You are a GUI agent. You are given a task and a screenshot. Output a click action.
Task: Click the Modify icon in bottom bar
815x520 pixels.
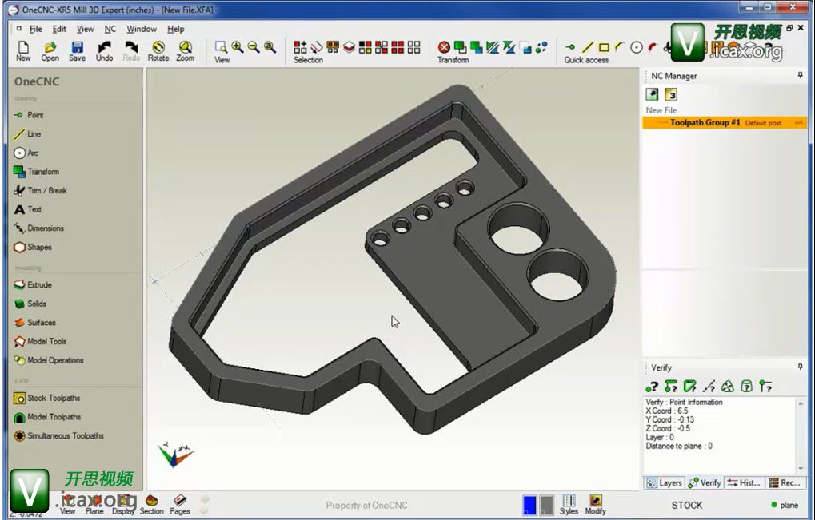(x=595, y=504)
